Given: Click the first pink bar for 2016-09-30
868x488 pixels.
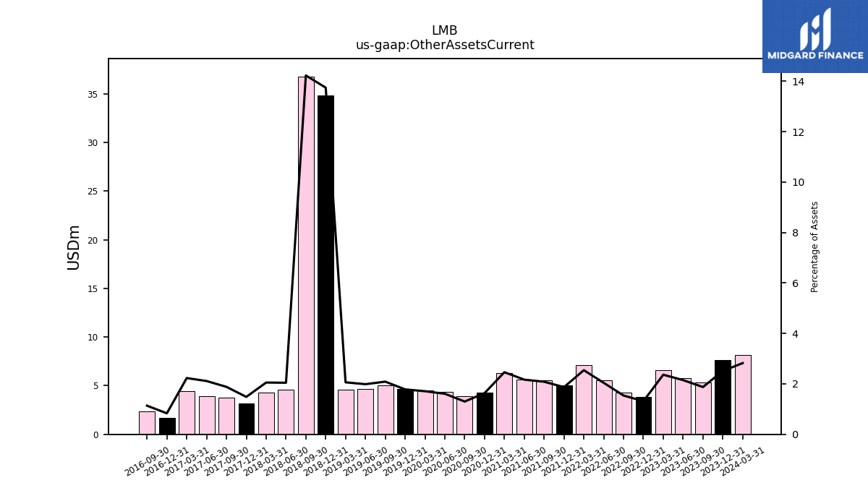Looking at the screenshot, I should (x=147, y=423).
